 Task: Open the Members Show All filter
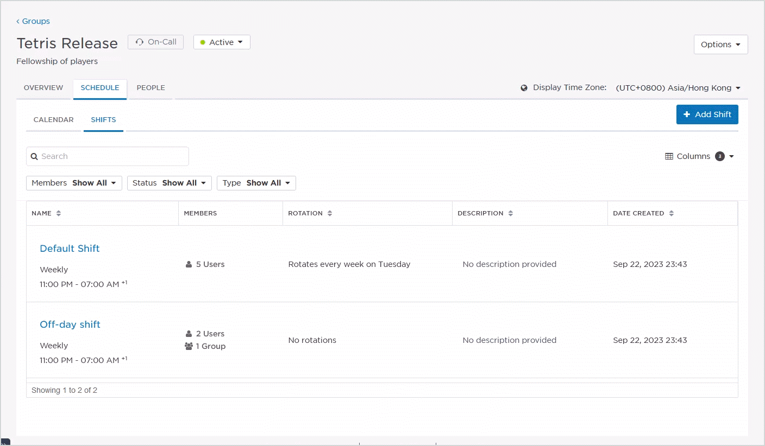point(74,183)
